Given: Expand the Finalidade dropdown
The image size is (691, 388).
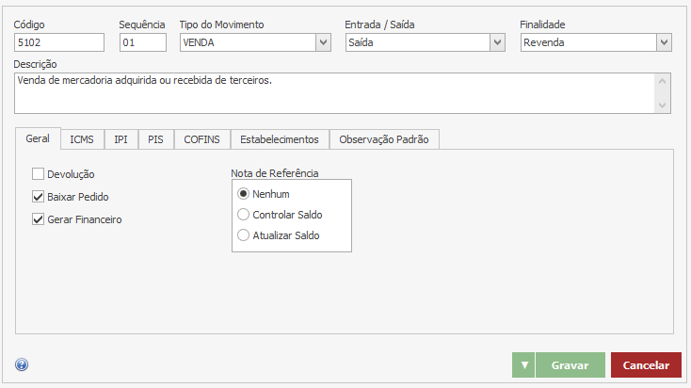Looking at the screenshot, I should [x=664, y=42].
